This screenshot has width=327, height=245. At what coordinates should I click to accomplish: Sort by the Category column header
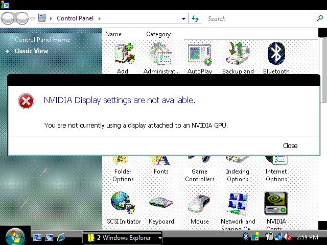click(x=158, y=34)
